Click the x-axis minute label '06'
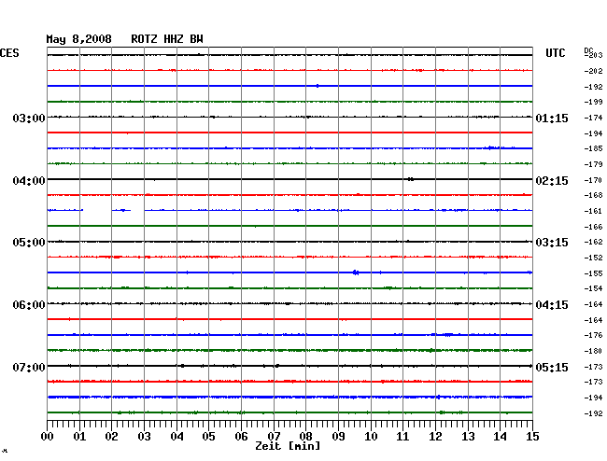The height and width of the screenshot is (461, 607). [241, 437]
